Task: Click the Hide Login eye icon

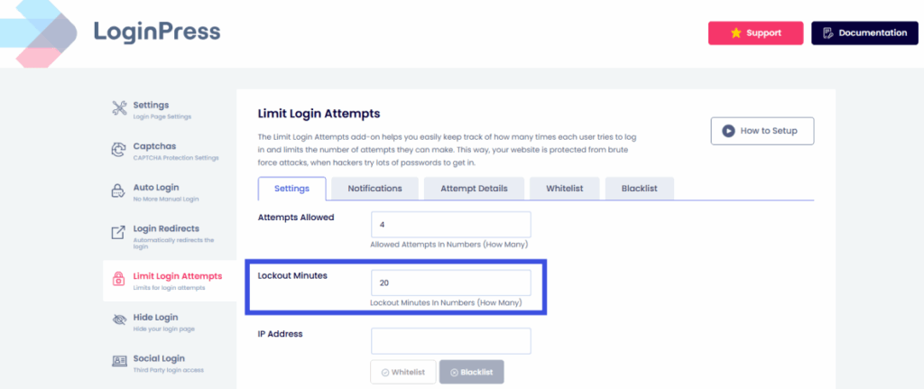Action: [x=119, y=320]
